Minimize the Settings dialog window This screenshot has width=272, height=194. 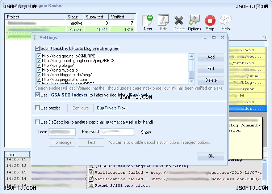tap(205, 37)
